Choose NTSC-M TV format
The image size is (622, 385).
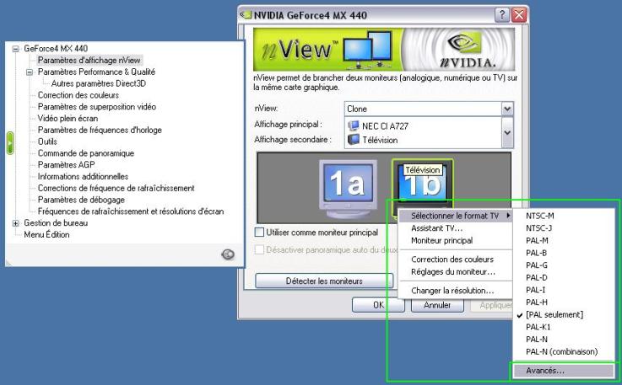point(540,216)
